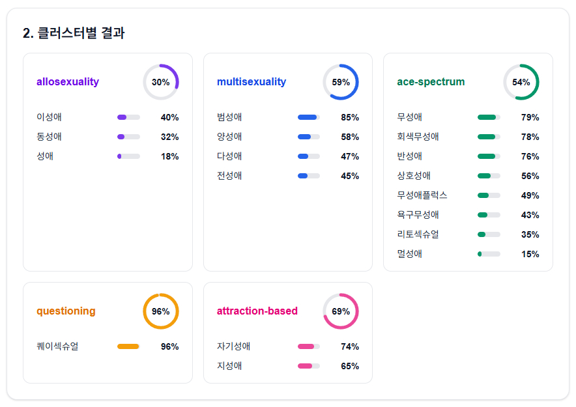
Task: Click the 자기성애 pink progress bar
Action: tap(309, 346)
